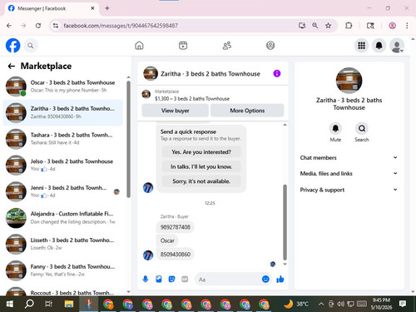Open the Fanny townhouse conversation
This screenshot has height=312, width=416.
pyautogui.click(x=63, y=270)
